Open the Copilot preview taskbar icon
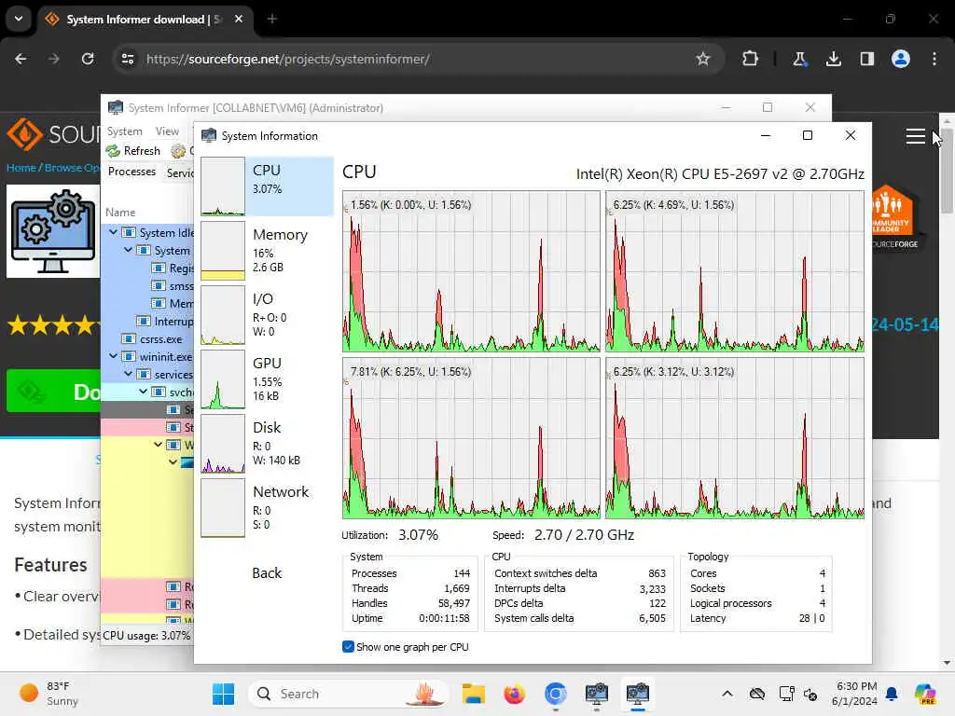This screenshot has height=716, width=955. (924, 694)
